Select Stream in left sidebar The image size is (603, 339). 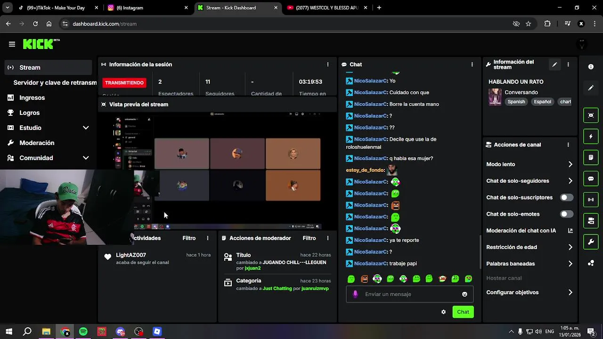tap(49, 67)
